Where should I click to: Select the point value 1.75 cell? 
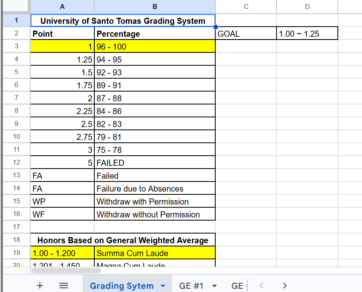point(62,85)
